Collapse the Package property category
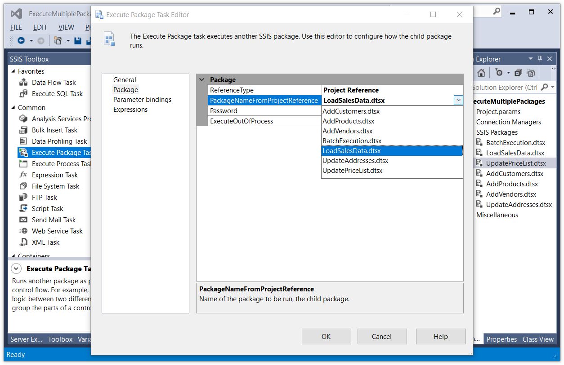The image size is (564, 365). (x=202, y=80)
